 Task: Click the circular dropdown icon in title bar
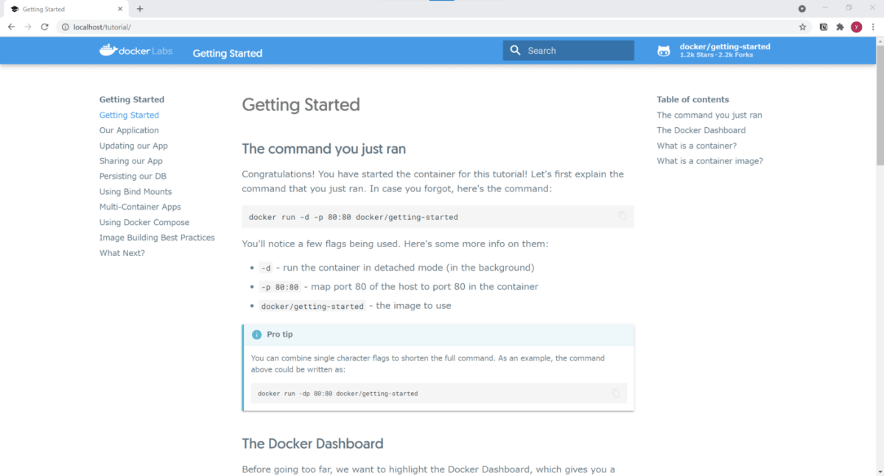click(x=802, y=9)
